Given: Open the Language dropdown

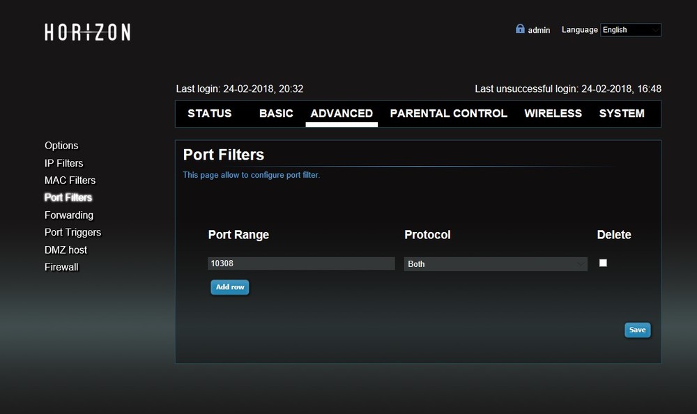Looking at the screenshot, I should coord(631,30).
